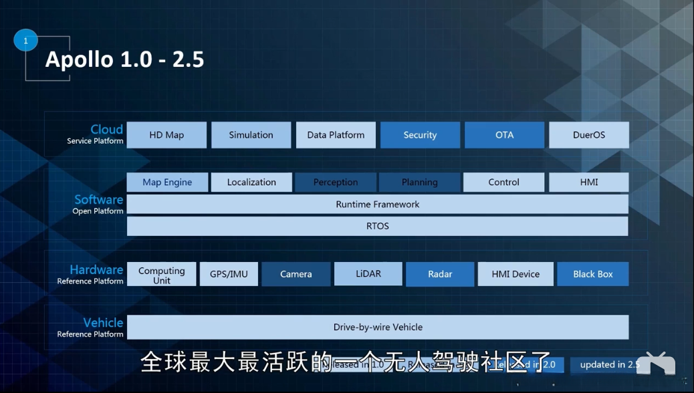Select the HMI Device block
This screenshot has height=393, width=694.
click(515, 275)
